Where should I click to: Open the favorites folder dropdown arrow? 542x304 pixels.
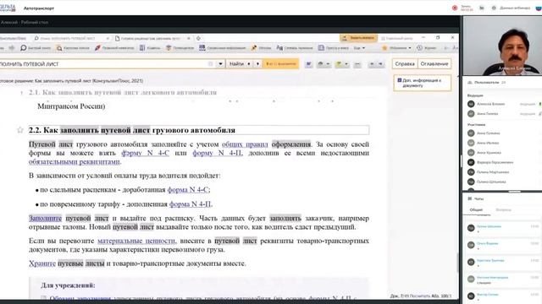346,64
